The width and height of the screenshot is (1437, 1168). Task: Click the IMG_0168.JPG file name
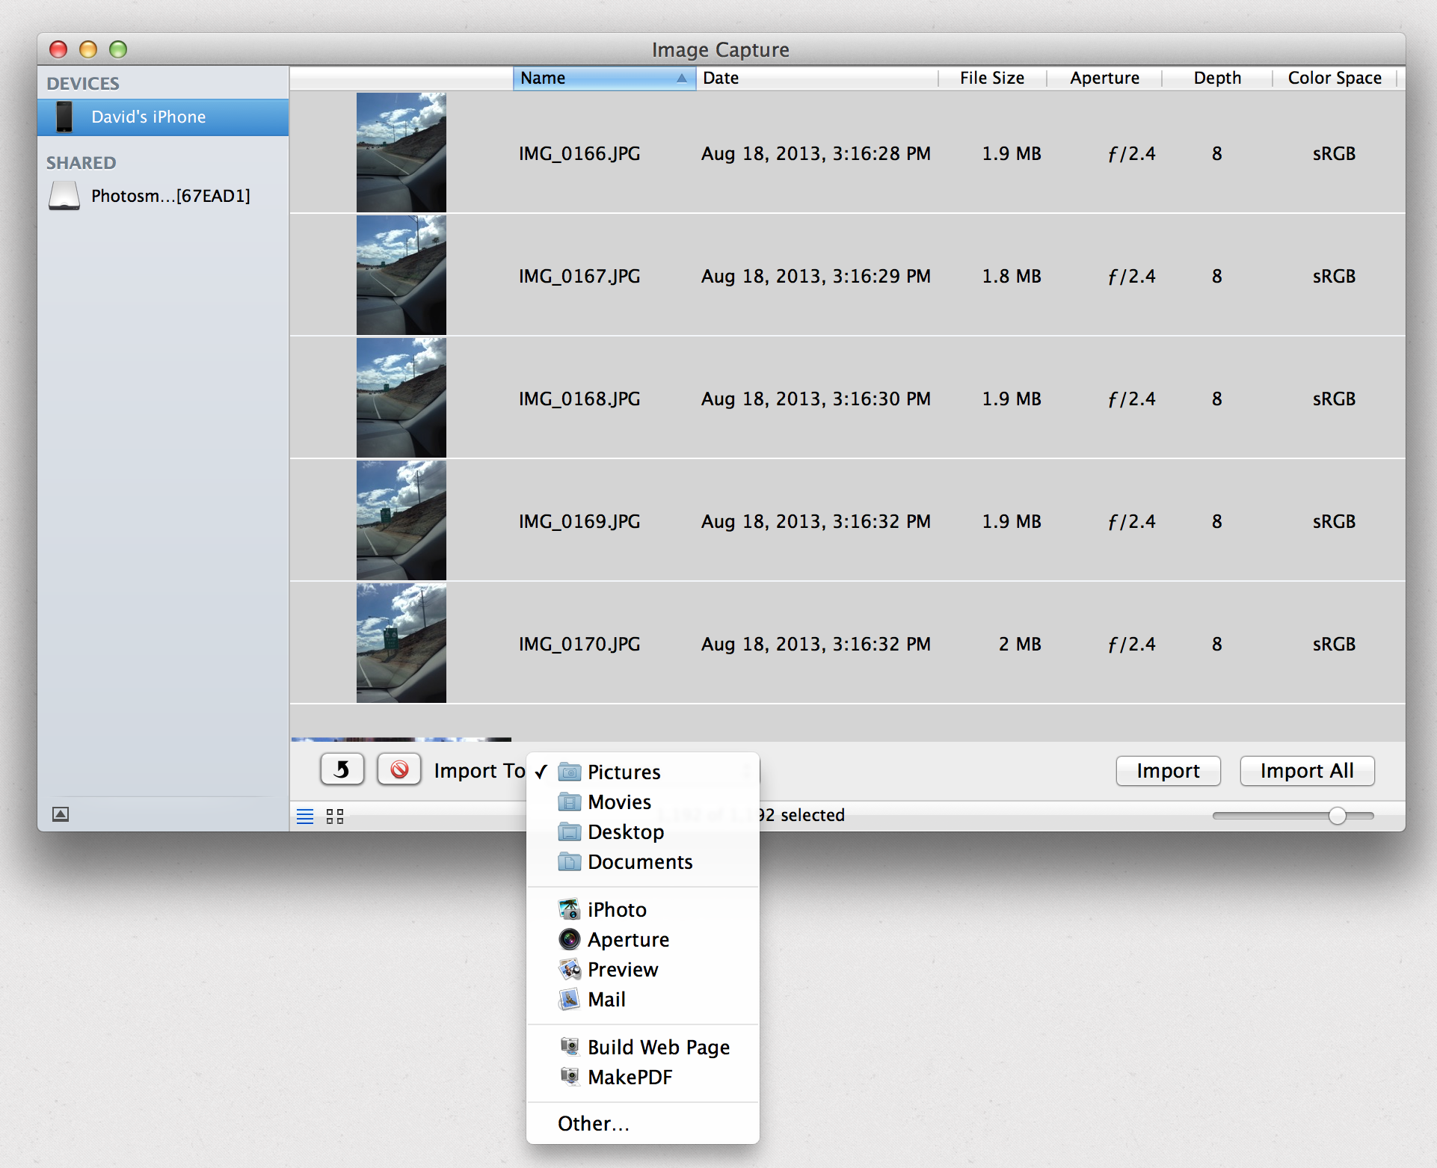click(x=579, y=399)
